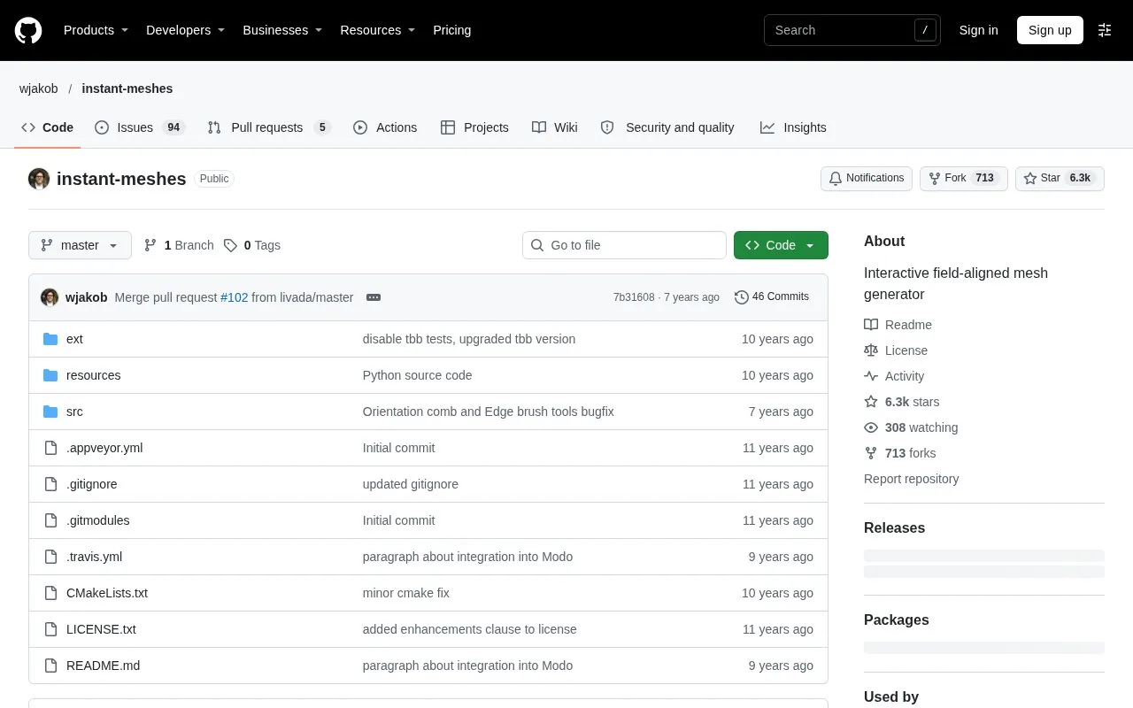The height and width of the screenshot is (708, 1133).
Task: Open the CMakeLists.txt file name
Action: point(107,593)
